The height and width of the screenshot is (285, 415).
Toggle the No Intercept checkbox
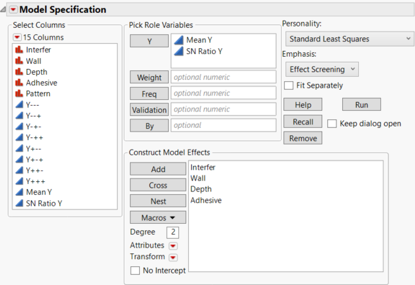pos(135,271)
